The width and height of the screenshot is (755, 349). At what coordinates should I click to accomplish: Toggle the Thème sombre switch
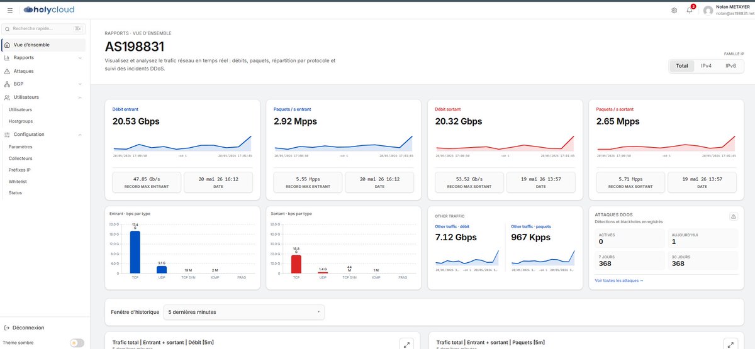[x=77, y=343]
